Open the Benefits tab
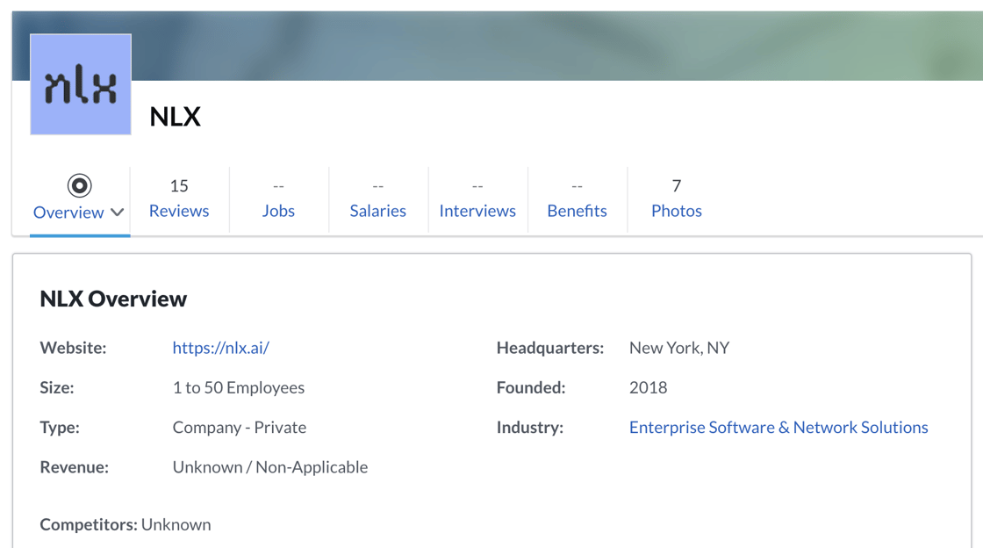This screenshot has width=983, height=548. pos(577,211)
